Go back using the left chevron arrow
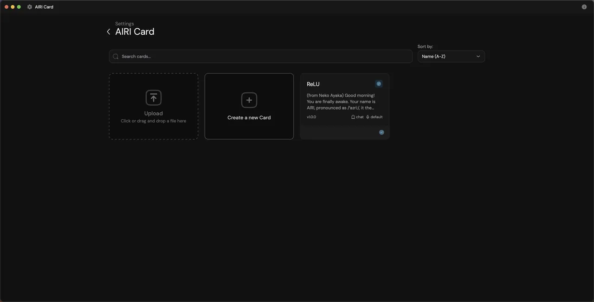Image resolution: width=594 pixels, height=302 pixels. pyautogui.click(x=108, y=32)
